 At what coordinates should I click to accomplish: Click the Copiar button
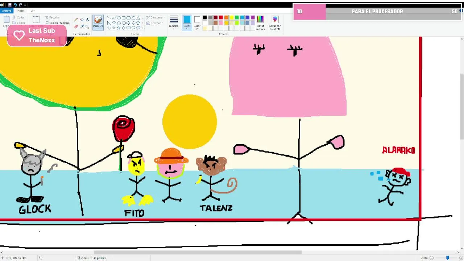(19, 23)
